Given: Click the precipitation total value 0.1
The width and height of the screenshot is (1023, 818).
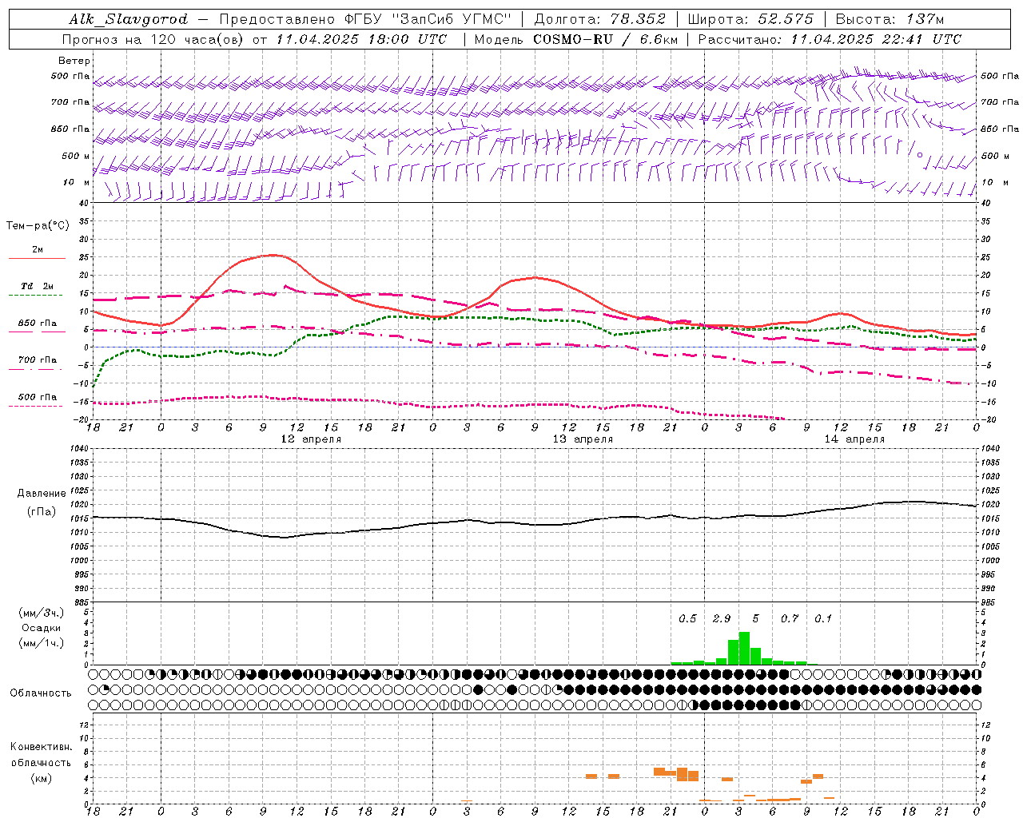Looking at the screenshot, I should pos(823,619).
